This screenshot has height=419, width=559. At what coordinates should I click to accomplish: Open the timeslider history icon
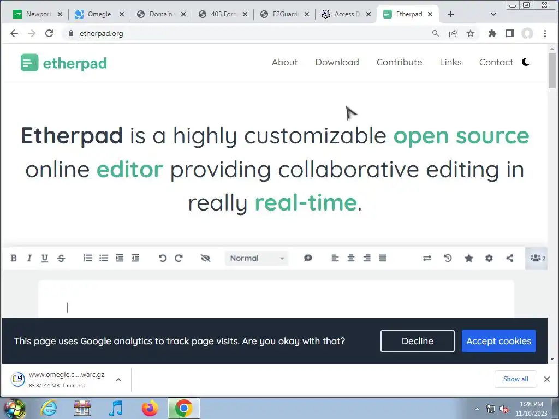(448, 258)
